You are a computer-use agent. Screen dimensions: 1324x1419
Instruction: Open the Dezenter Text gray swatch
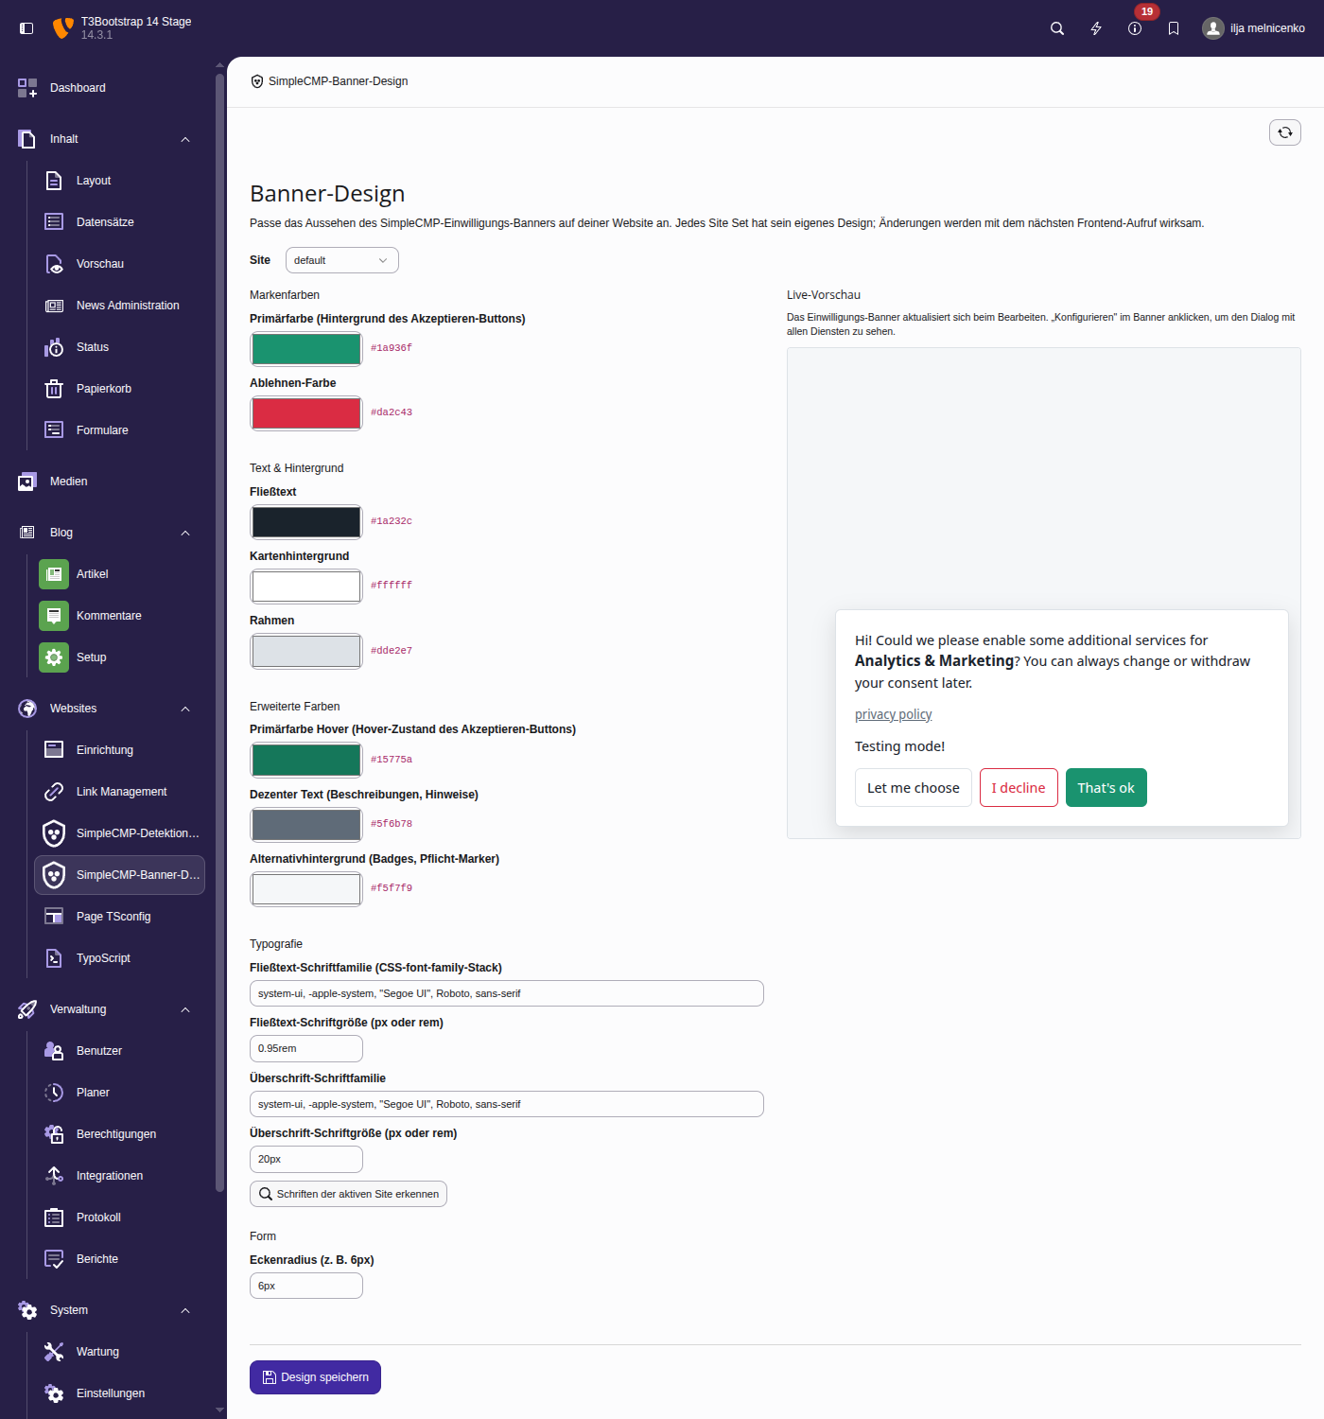click(x=306, y=824)
